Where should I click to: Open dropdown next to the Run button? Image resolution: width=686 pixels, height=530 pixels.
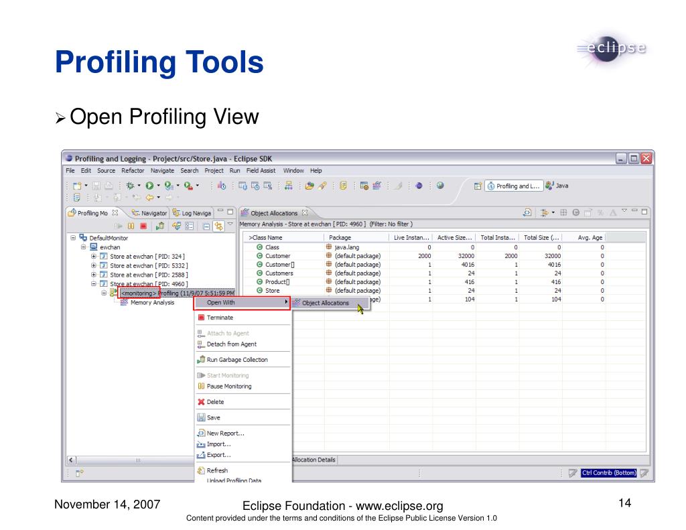pyautogui.click(x=158, y=186)
